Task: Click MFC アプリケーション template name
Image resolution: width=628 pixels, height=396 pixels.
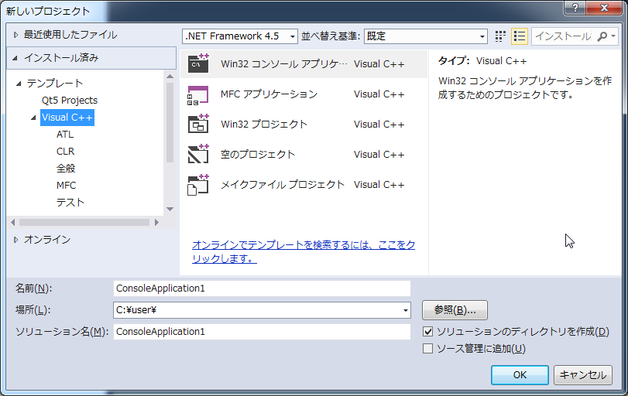Action: (269, 94)
